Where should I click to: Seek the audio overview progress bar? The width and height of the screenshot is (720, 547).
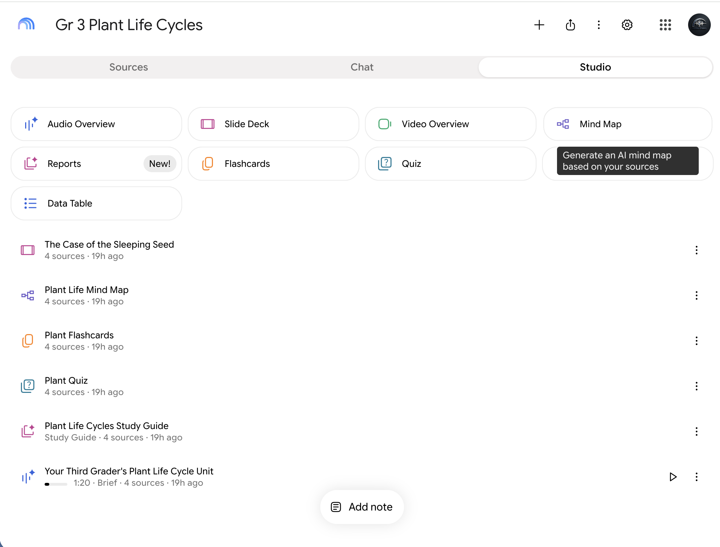pyautogui.click(x=56, y=484)
